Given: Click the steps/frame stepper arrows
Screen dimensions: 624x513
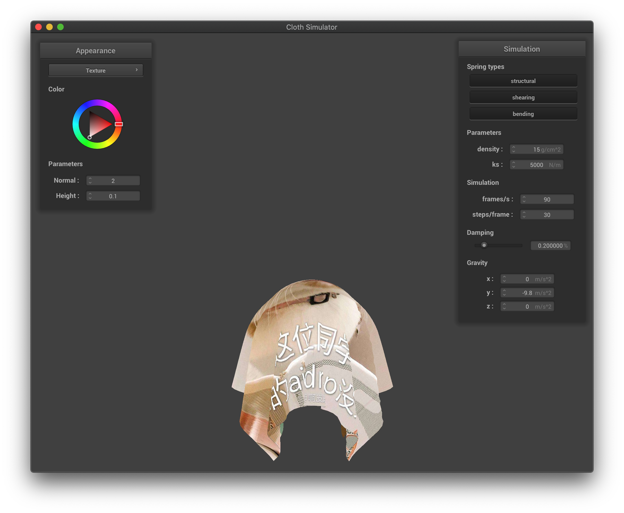Looking at the screenshot, I should coord(524,214).
